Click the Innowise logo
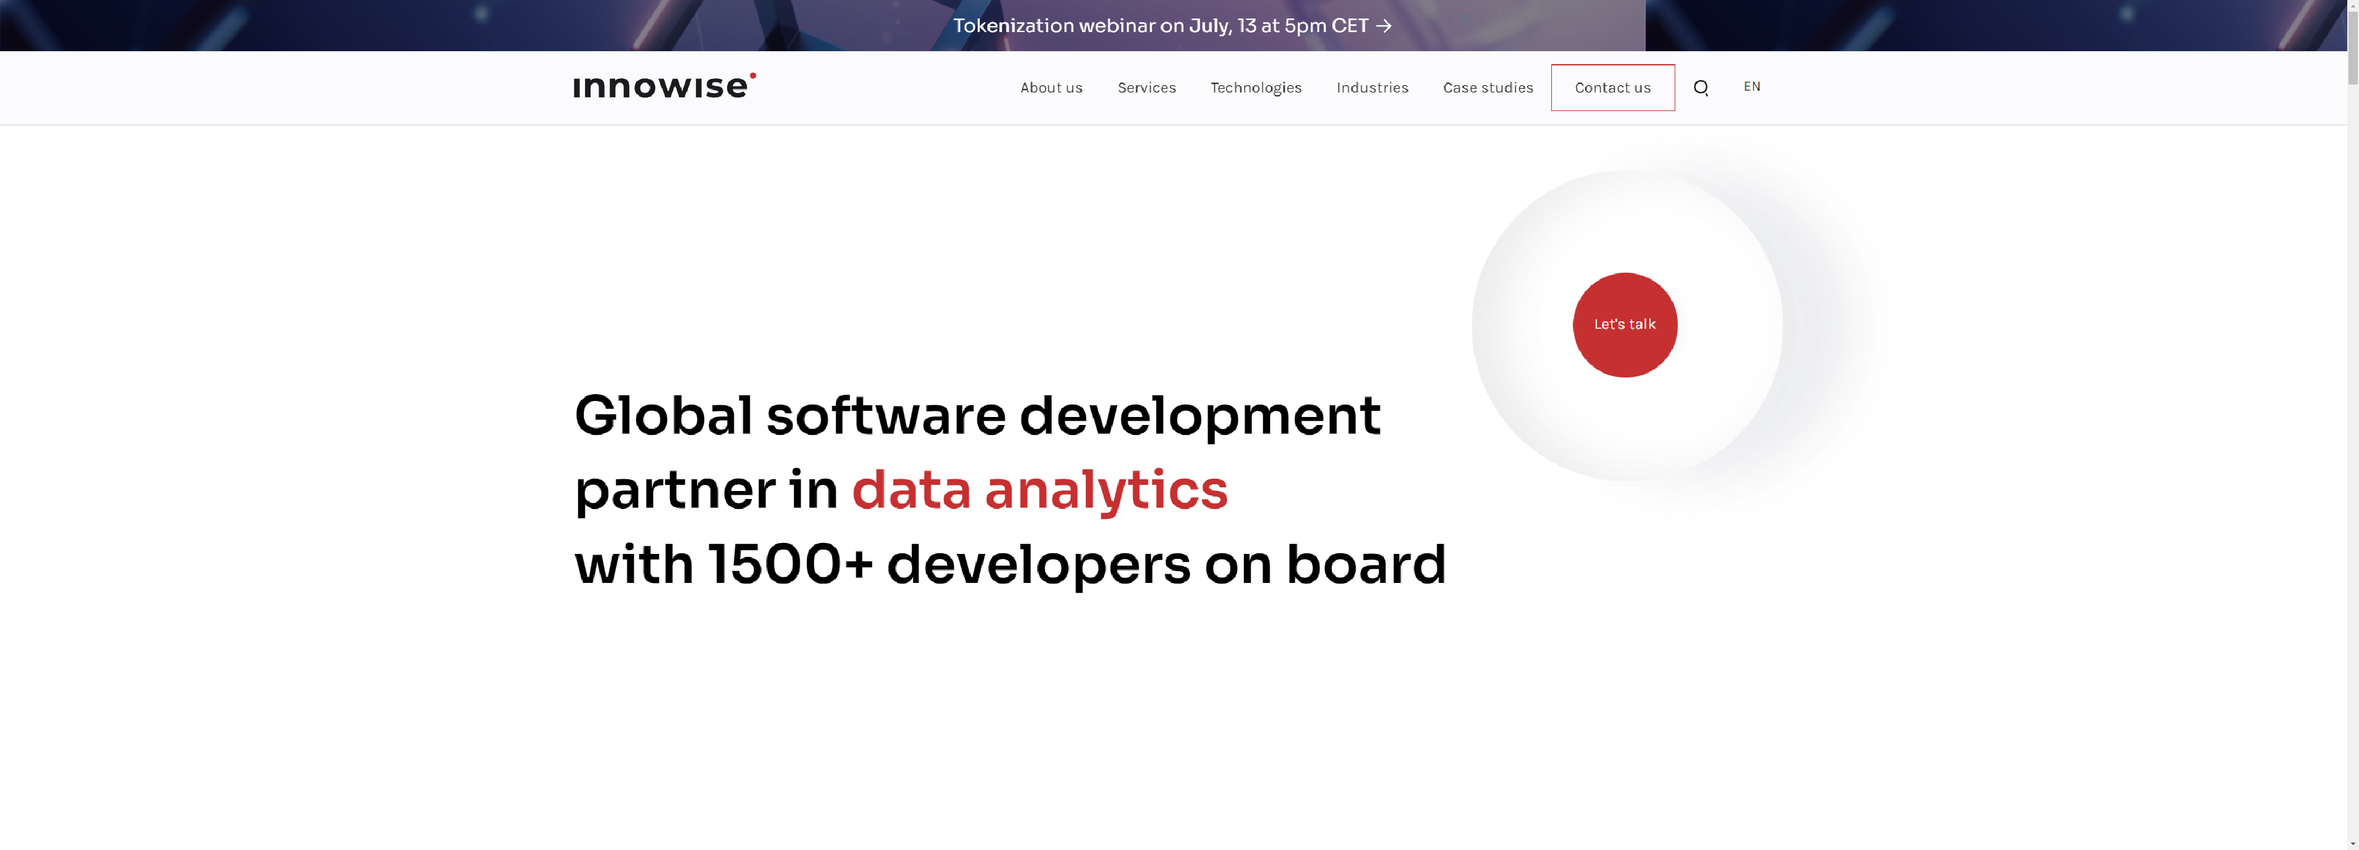Screen dimensions: 2359x850 665,85
